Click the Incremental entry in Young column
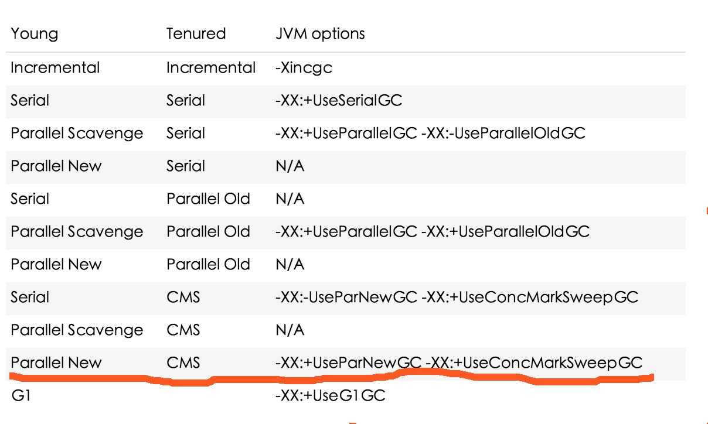This screenshot has width=708, height=424. point(56,67)
